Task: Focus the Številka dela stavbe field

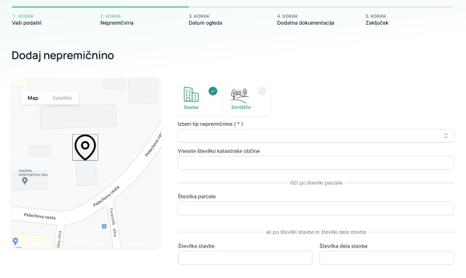Action: 386,258
